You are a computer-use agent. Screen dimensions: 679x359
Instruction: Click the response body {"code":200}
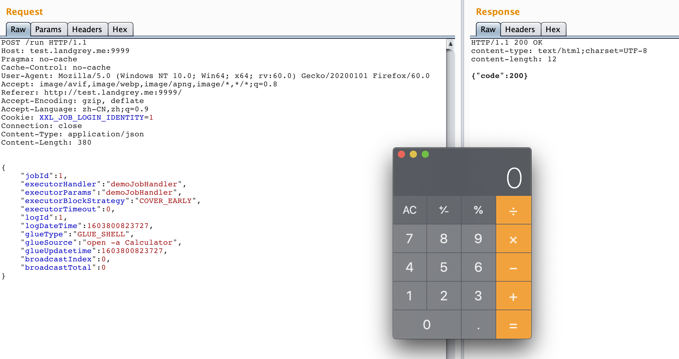point(499,76)
